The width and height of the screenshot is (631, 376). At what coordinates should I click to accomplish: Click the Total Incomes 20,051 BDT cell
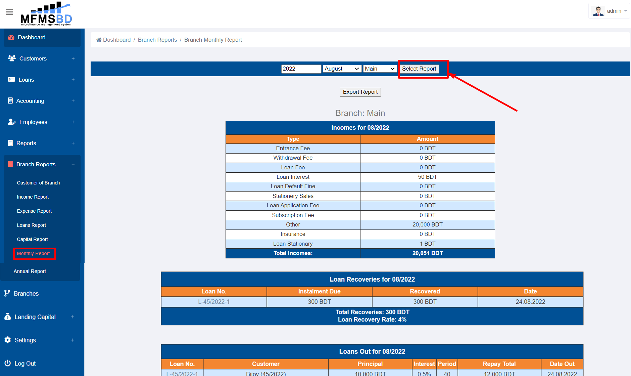428,253
